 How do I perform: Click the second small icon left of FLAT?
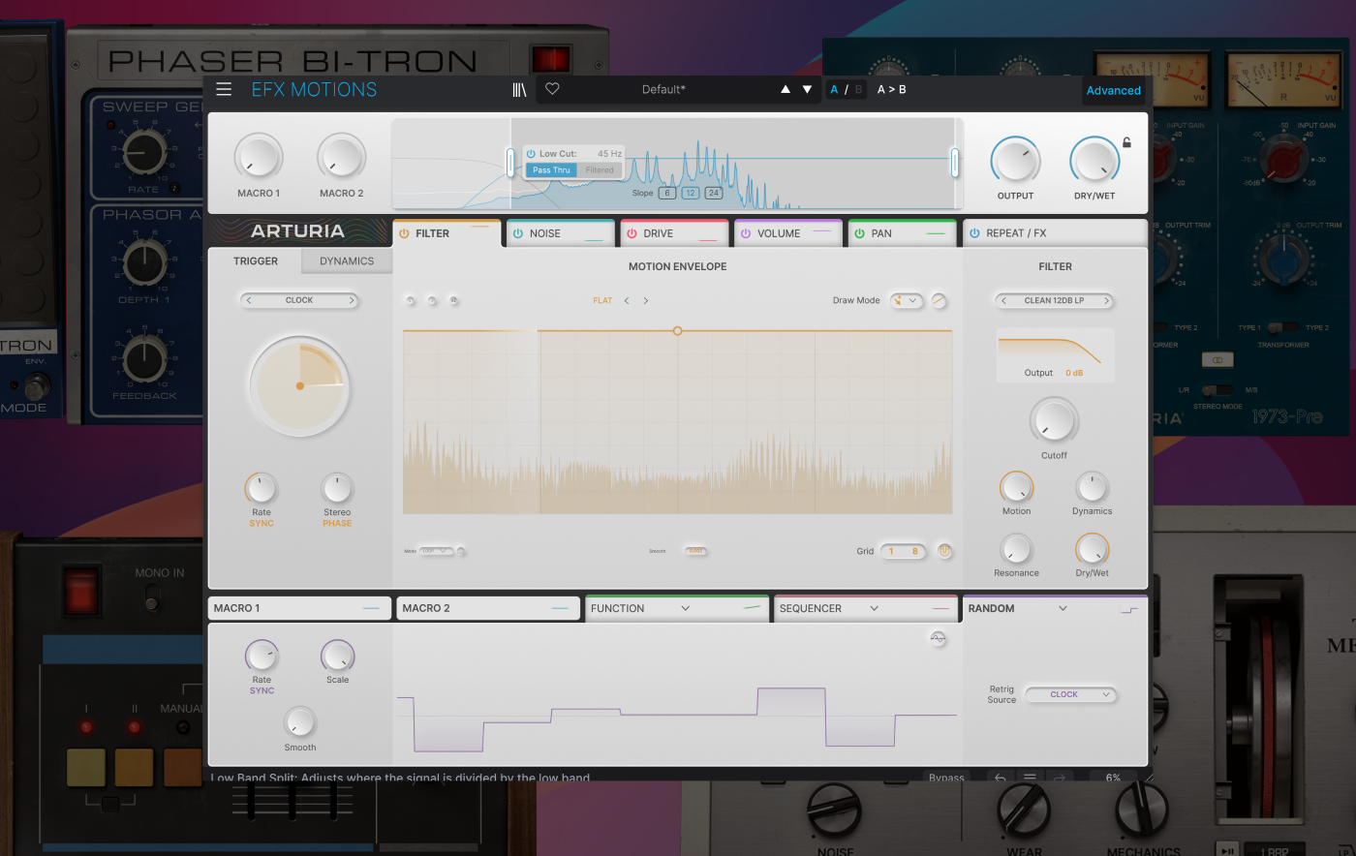coord(432,300)
